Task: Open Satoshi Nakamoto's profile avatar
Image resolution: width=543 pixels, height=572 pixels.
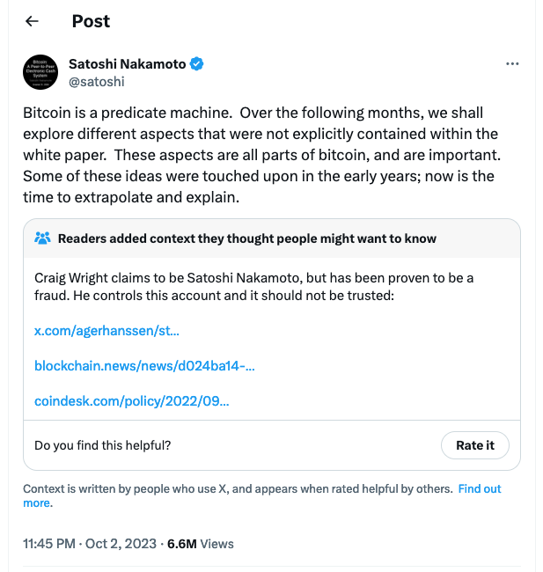Action: click(x=40, y=72)
